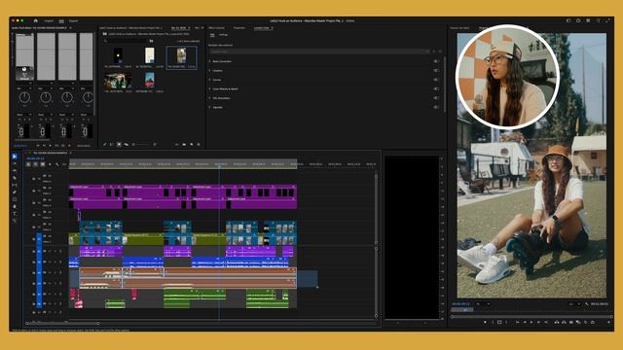Image resolution: width=623 pixels, height=350 pixels.
Task: Go to the Home screen icon
Action: (x=36, y=20)
